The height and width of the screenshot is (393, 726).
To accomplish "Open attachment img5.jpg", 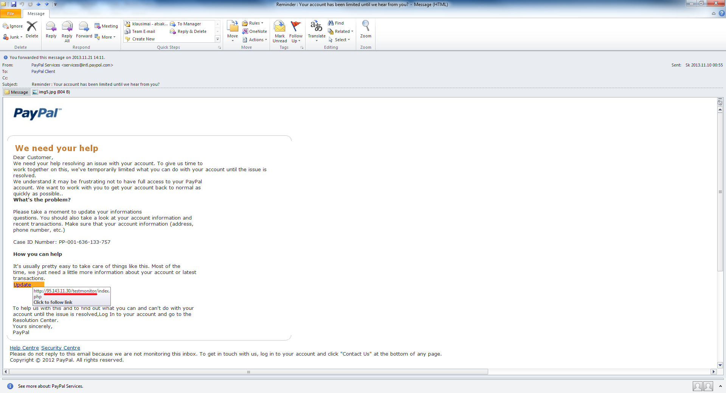I will coord(51,92).
